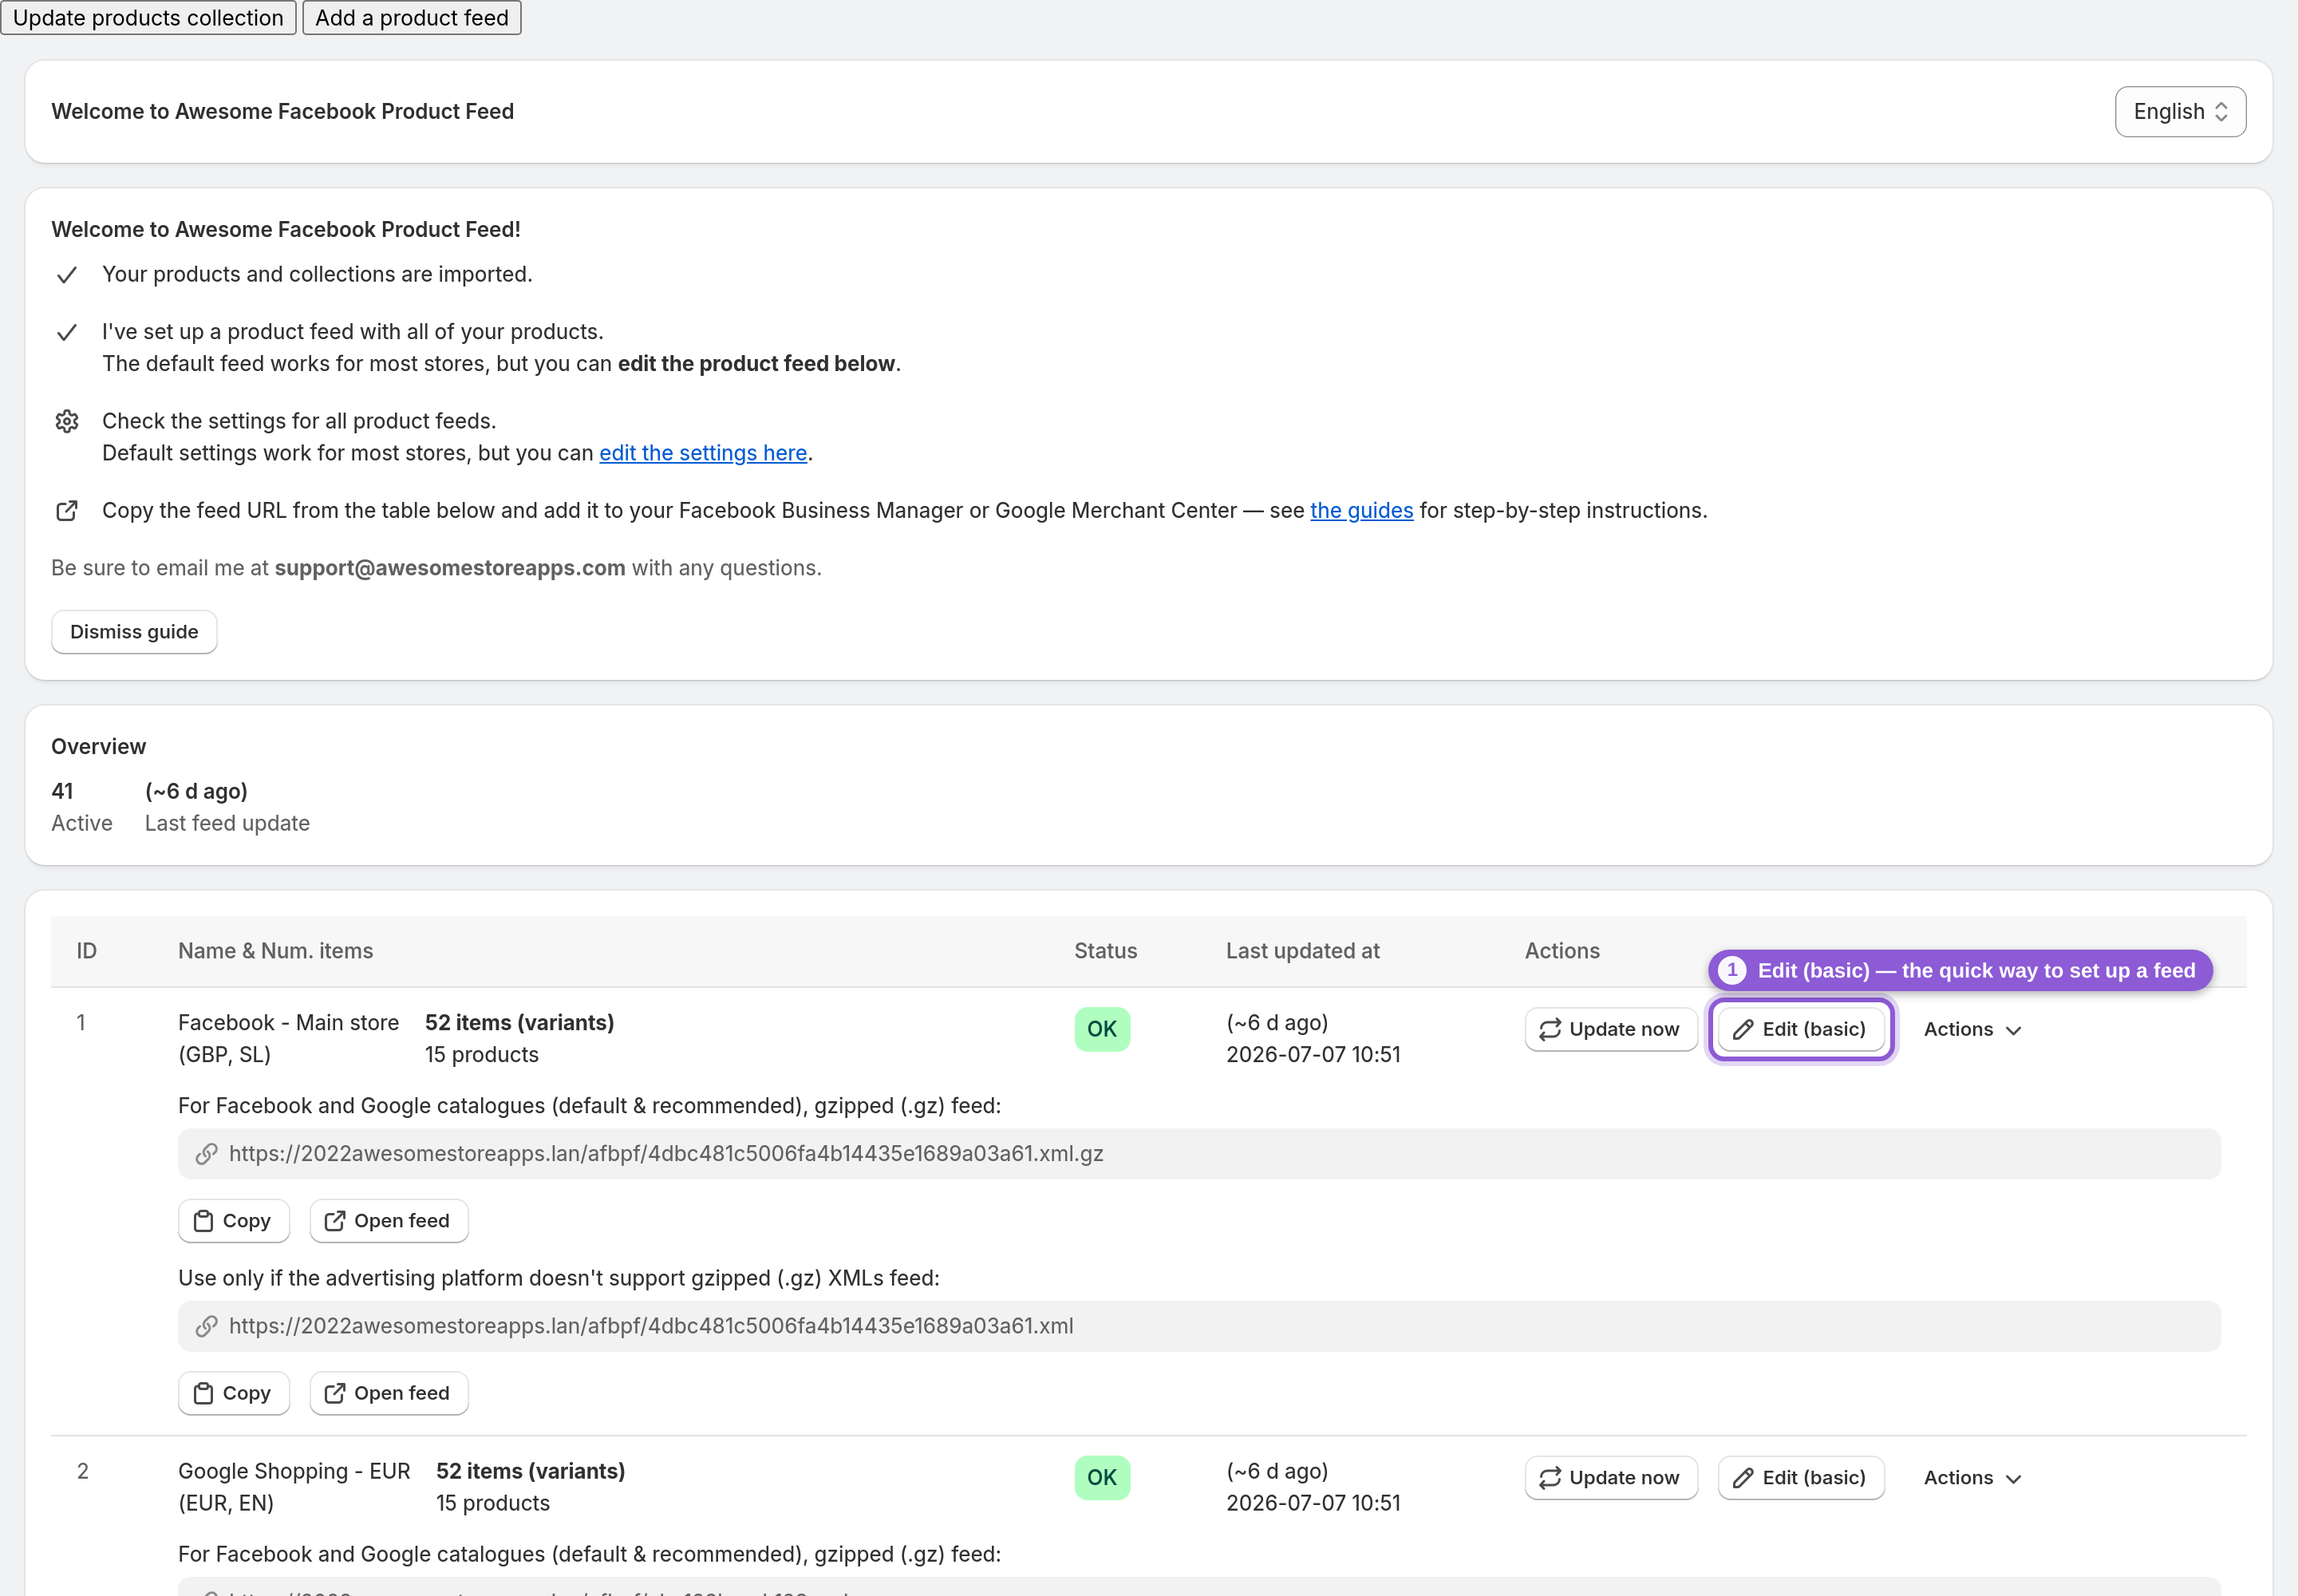Image resolution: width=2298 pixels, height=1596 pixels.
Task: Dismiss the welcome guide
Action: click(x=134, y=632)
